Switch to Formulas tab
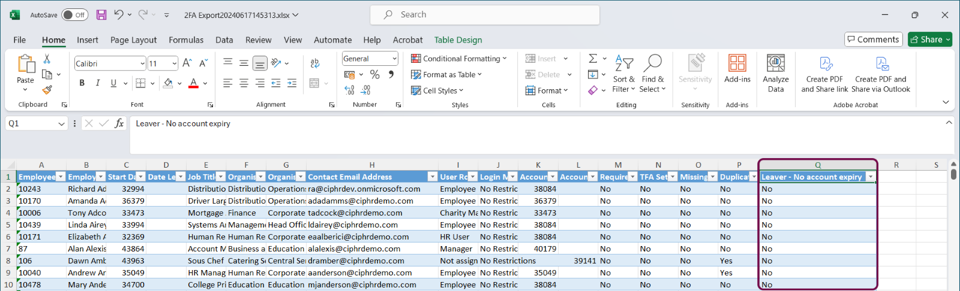960x291 pixels. click(186, 40)
